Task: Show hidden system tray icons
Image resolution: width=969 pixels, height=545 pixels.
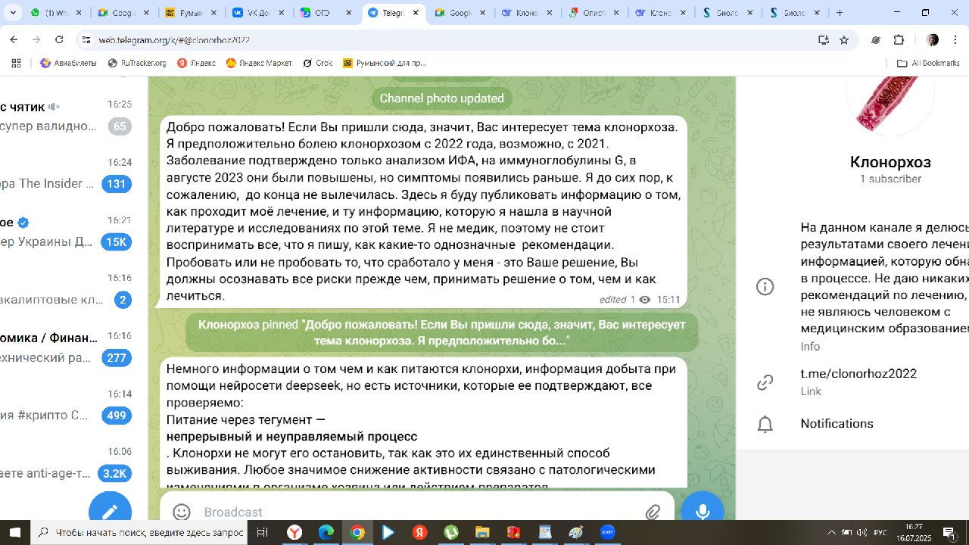Action: (832, 533)
